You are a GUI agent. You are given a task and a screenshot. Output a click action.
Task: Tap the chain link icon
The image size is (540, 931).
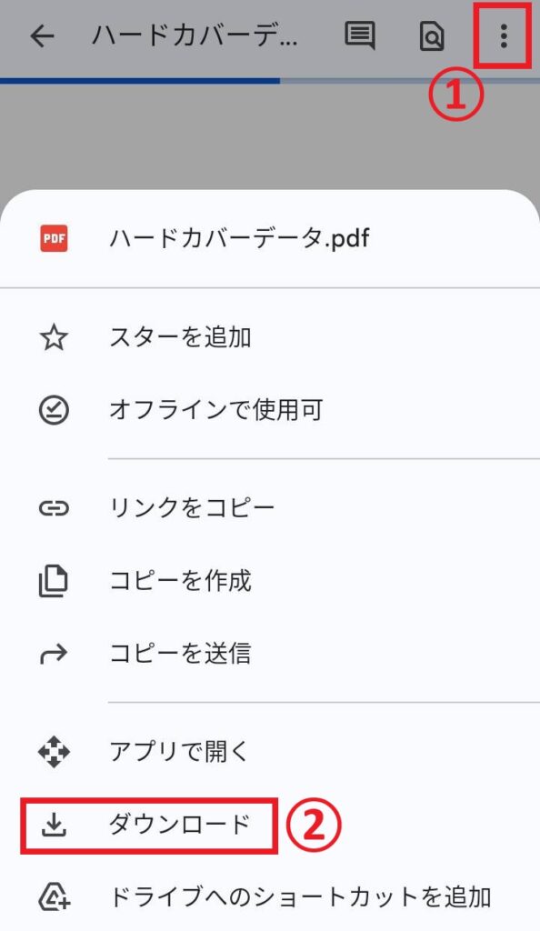click(x=54, y=508)
